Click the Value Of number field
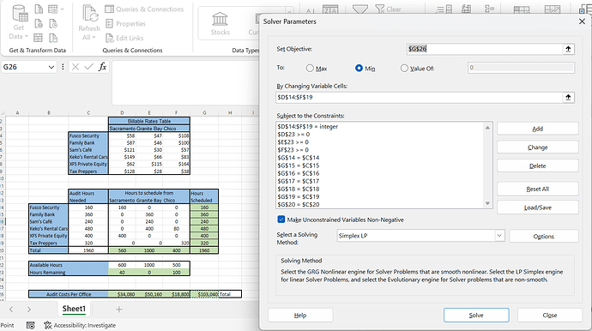The height and width of the screenshot is (331, 592). point(521,68)
